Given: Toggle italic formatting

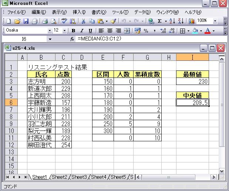Looking at the screenshot, I should (x=82, y=31).
